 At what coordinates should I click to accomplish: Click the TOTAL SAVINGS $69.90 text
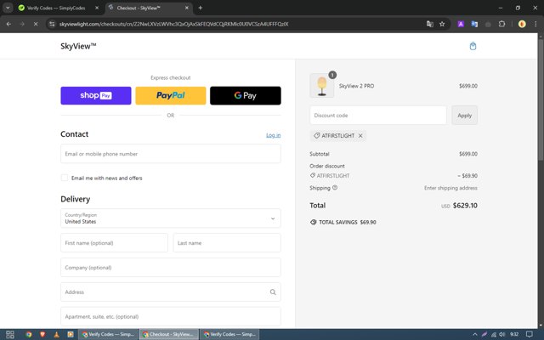pos(348,222)
